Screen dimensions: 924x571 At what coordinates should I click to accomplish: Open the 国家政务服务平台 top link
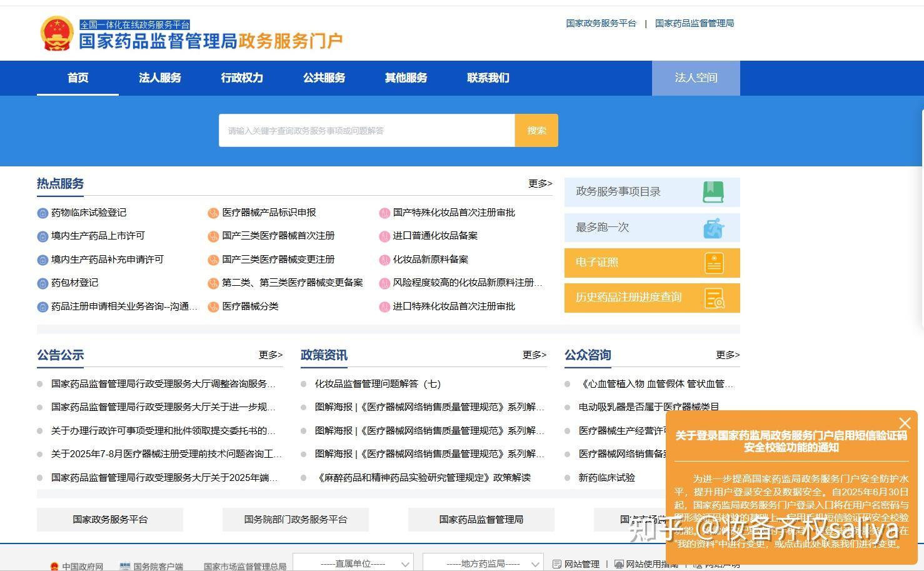[x=601, y=23]
